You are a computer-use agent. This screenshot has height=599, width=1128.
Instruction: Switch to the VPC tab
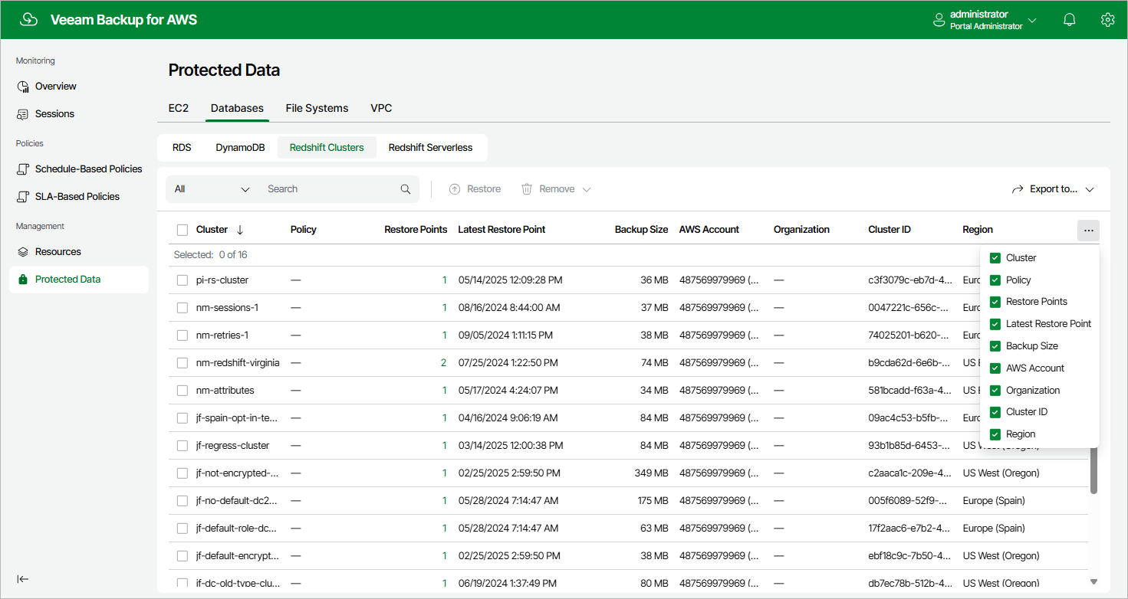[381, 108]
